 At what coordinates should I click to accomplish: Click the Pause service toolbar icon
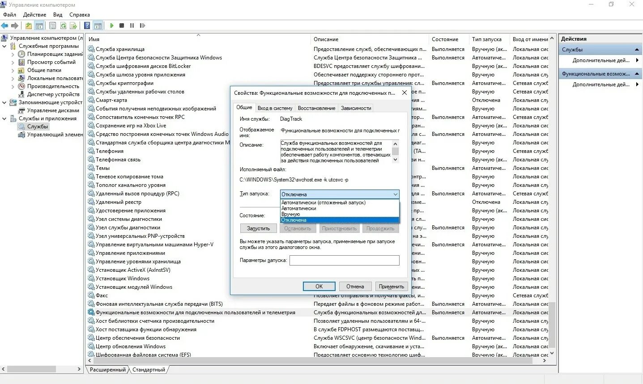132,25
